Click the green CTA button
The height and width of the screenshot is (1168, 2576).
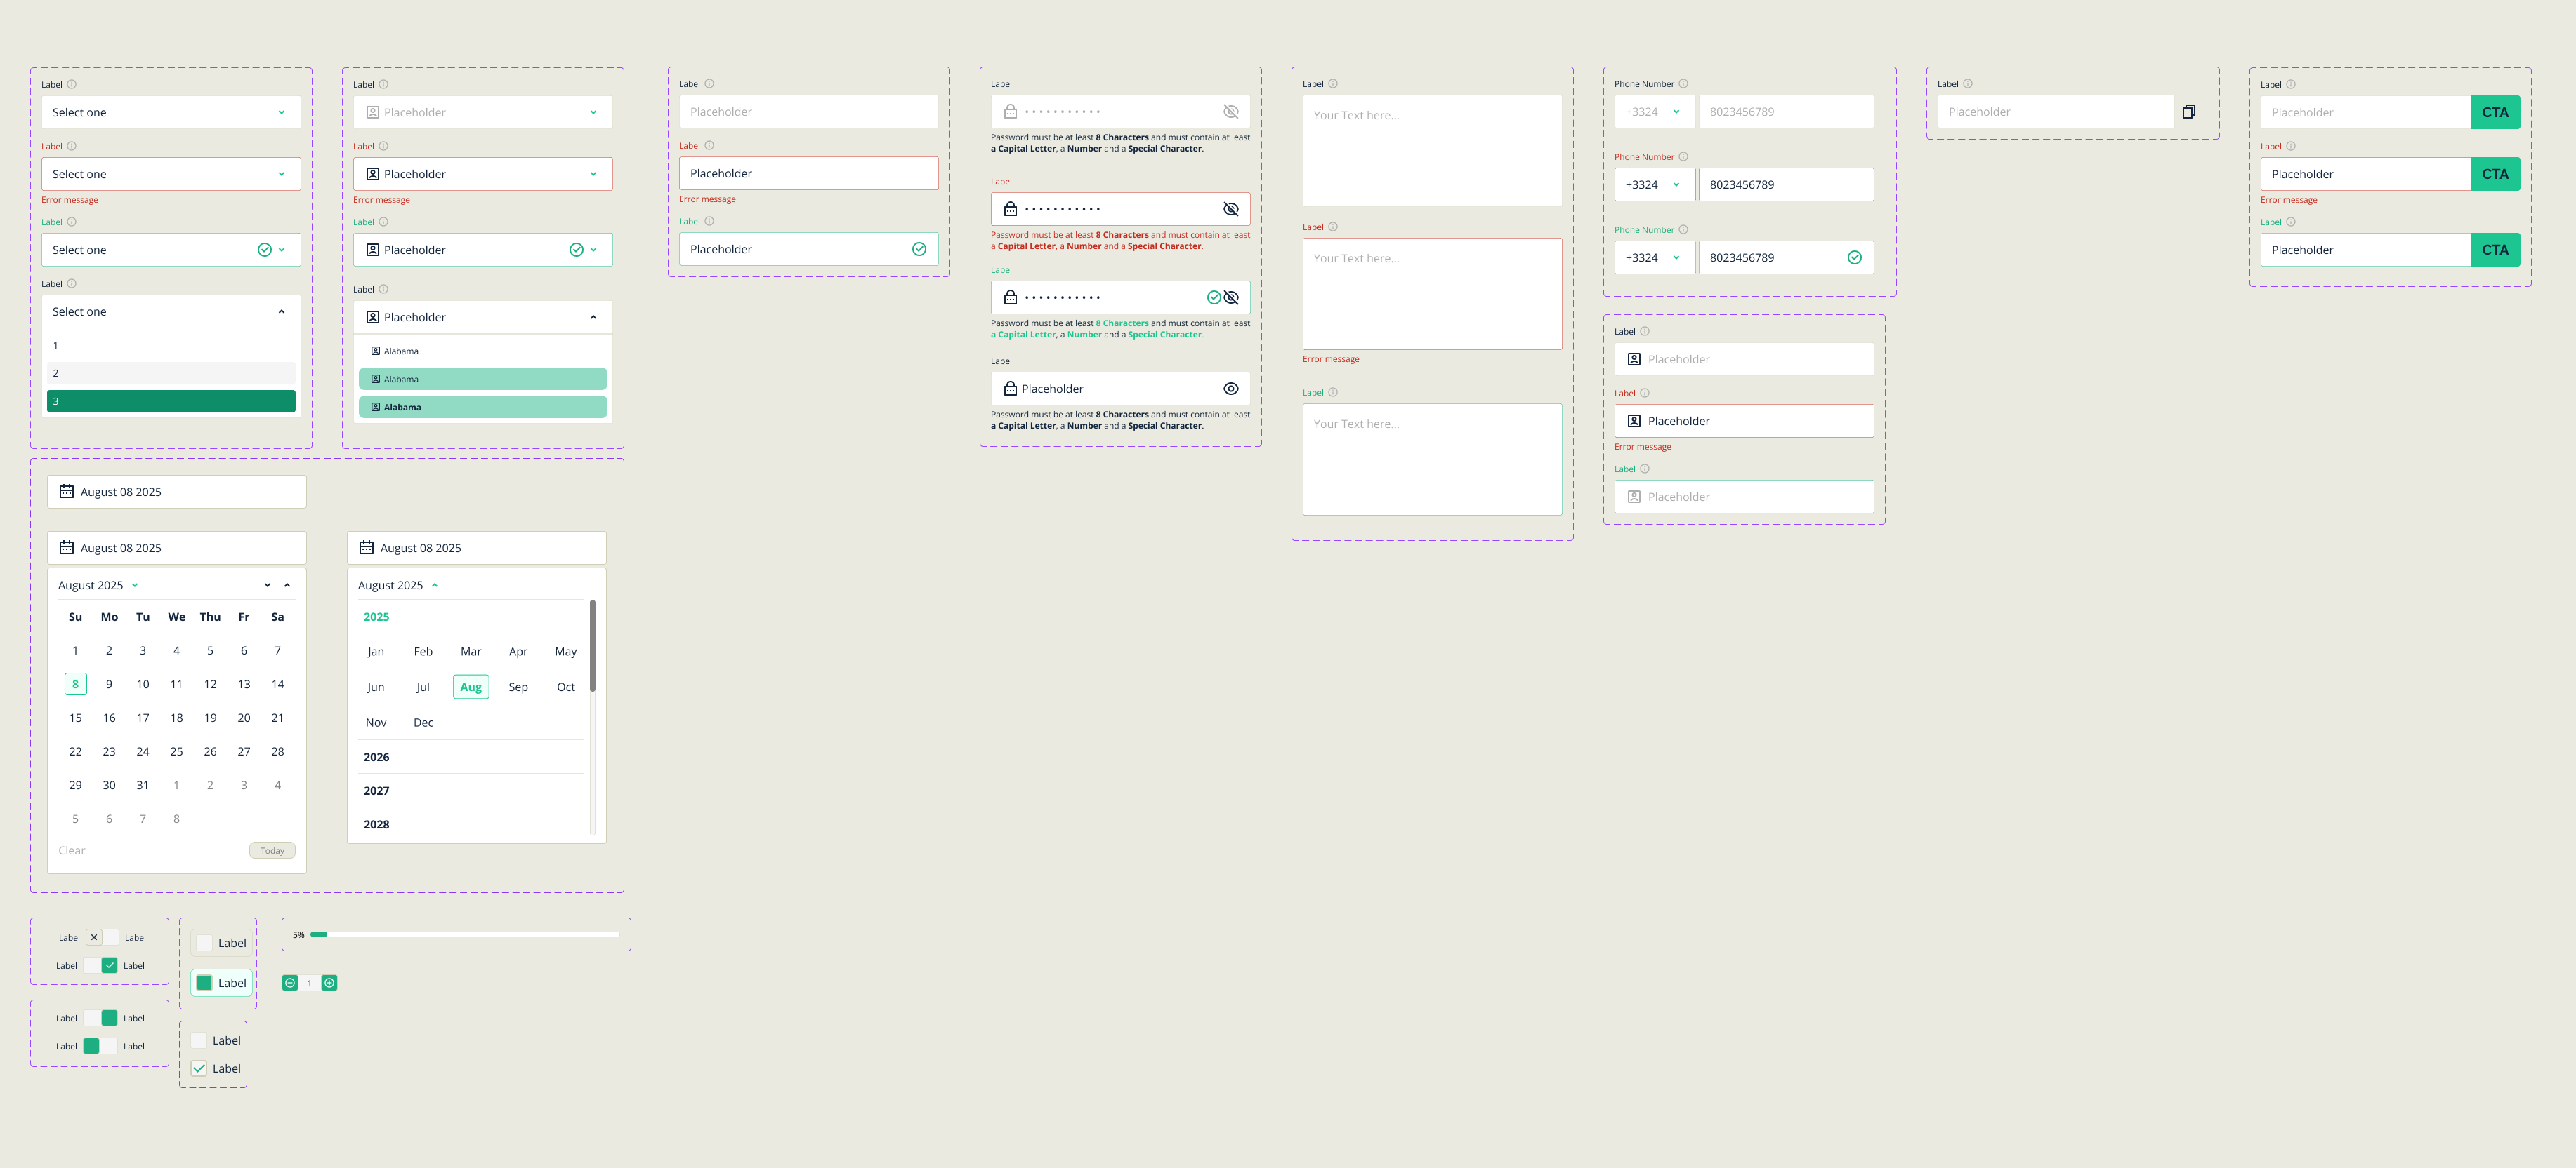[2495, 112]
